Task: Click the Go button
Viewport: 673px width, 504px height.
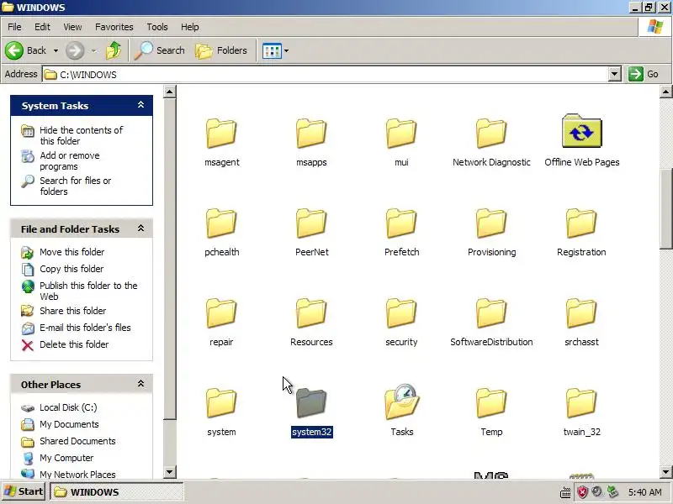Action: pyautogui.click(x=644, y=74)
